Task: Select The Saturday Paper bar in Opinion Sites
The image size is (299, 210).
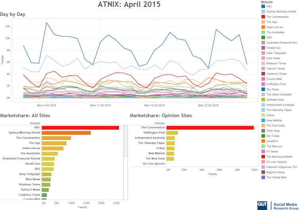Action: pos(171,143)
